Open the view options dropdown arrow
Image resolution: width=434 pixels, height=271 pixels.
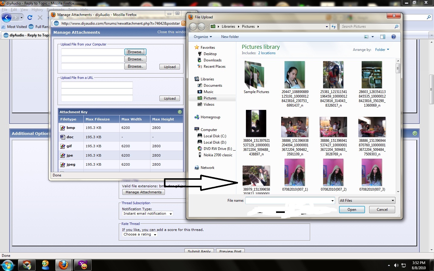tap(373, 37)
